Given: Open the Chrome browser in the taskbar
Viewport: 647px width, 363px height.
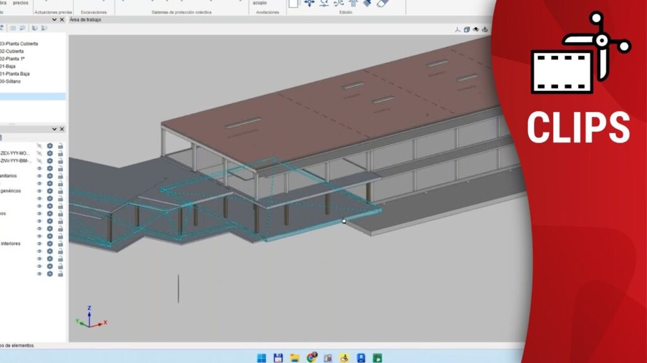Looking at the screenshot, I should [311, 357].
